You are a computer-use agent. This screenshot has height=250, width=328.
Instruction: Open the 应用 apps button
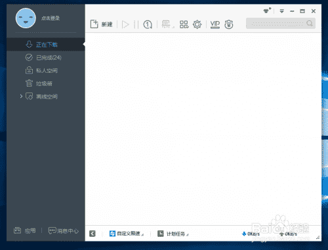point(24,230)
